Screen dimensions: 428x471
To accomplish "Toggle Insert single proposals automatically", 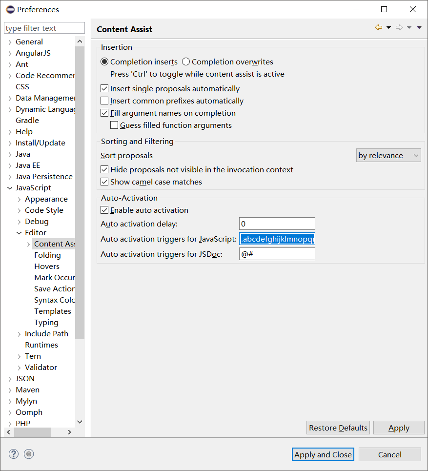I will (104, 89).
